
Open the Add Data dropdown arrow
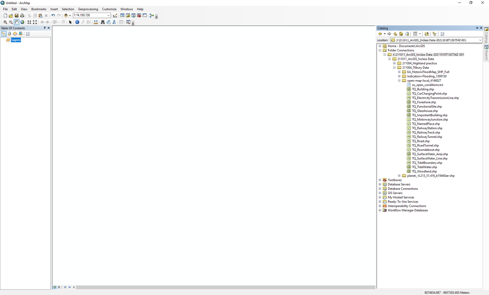pos(70,15)
